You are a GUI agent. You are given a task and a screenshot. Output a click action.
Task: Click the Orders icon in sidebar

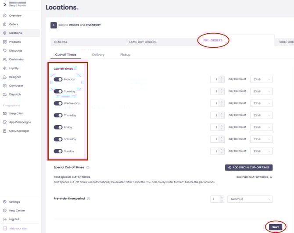(x=5, y=24)
